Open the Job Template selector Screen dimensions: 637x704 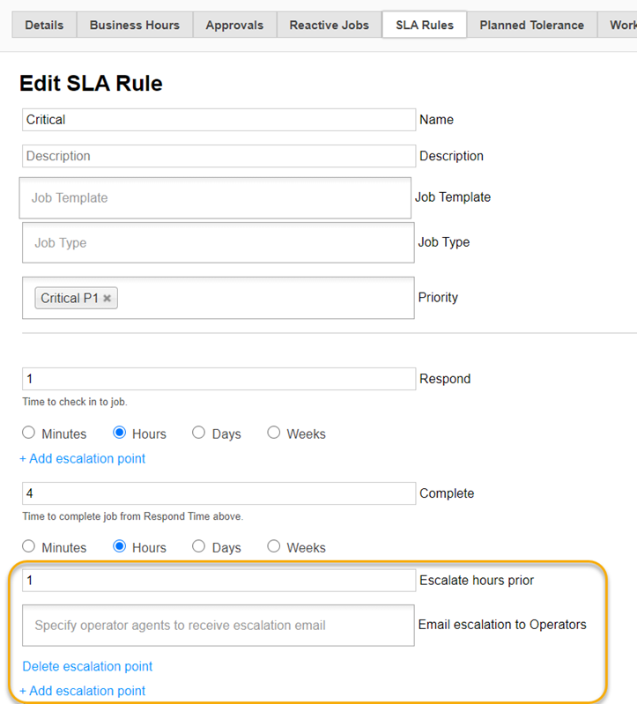(x=215, y=198)
